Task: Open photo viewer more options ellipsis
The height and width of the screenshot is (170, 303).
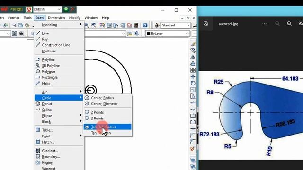Action: click(x=264, y=24)
